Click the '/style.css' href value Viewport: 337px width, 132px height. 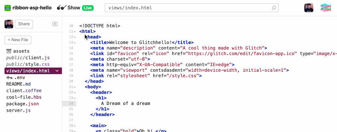pos(183,76)
